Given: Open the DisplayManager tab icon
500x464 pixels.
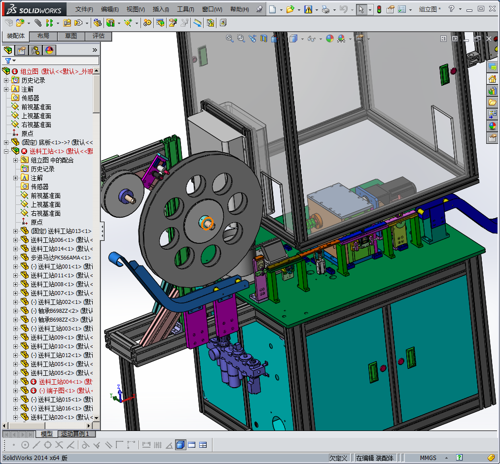Looking at the screenshot, I should click(49, 50).
